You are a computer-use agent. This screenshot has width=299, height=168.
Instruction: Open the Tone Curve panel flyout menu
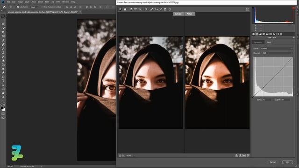(x=293, y=37)
